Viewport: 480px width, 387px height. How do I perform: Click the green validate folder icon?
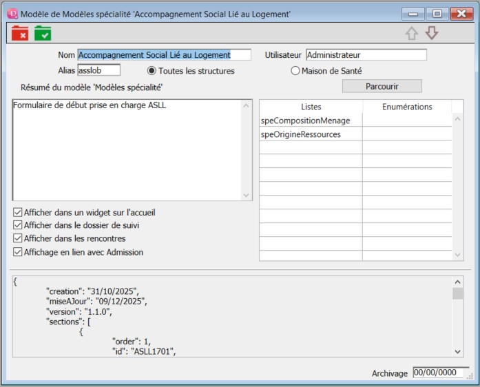(43, 32)
